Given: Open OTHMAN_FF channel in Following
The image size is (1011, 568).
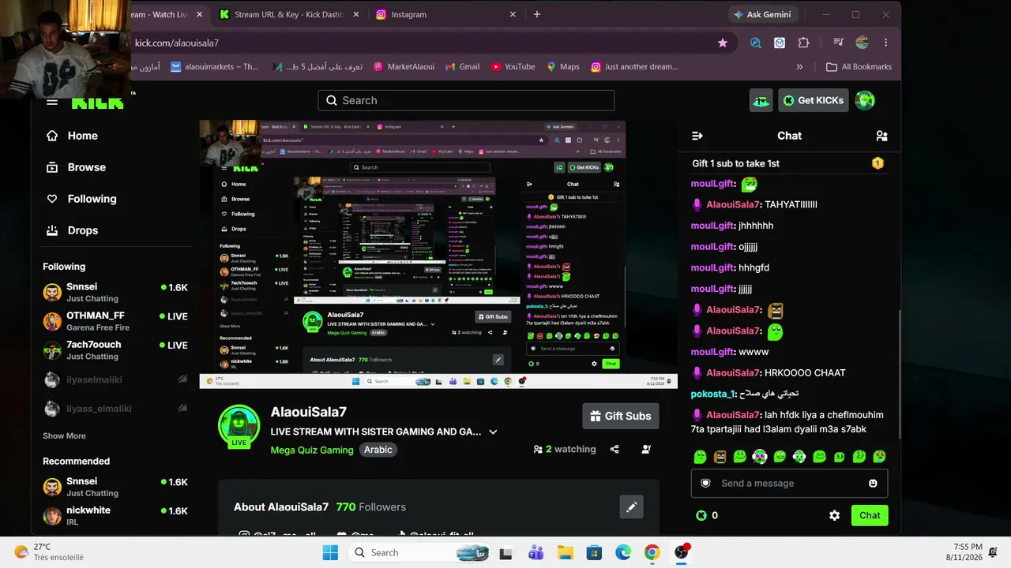Looking at the screenshot, I should (x=115, y=321).
